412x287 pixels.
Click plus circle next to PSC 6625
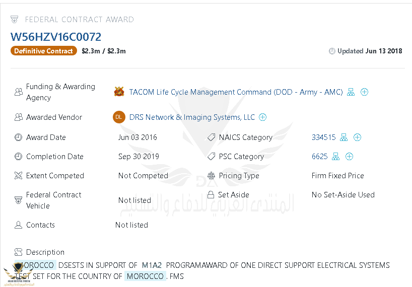[x=349, y=156]
